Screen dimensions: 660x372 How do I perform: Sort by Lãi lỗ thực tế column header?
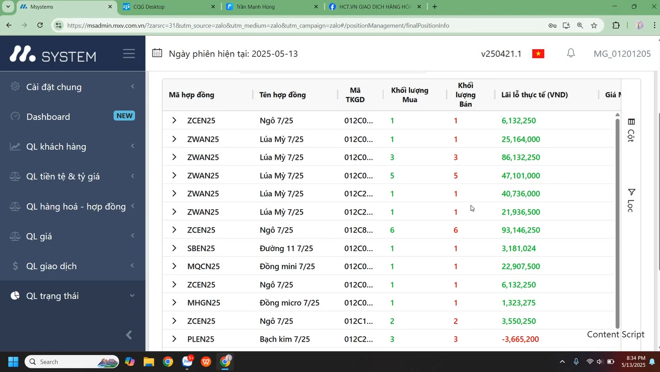pyautogui.click(x=534, y=95)
